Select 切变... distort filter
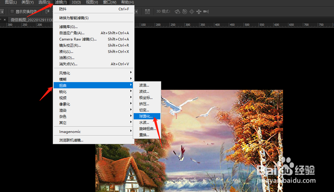Image resolution: width=334 pixels, height=192 pixels. click(x=147, y=110)
